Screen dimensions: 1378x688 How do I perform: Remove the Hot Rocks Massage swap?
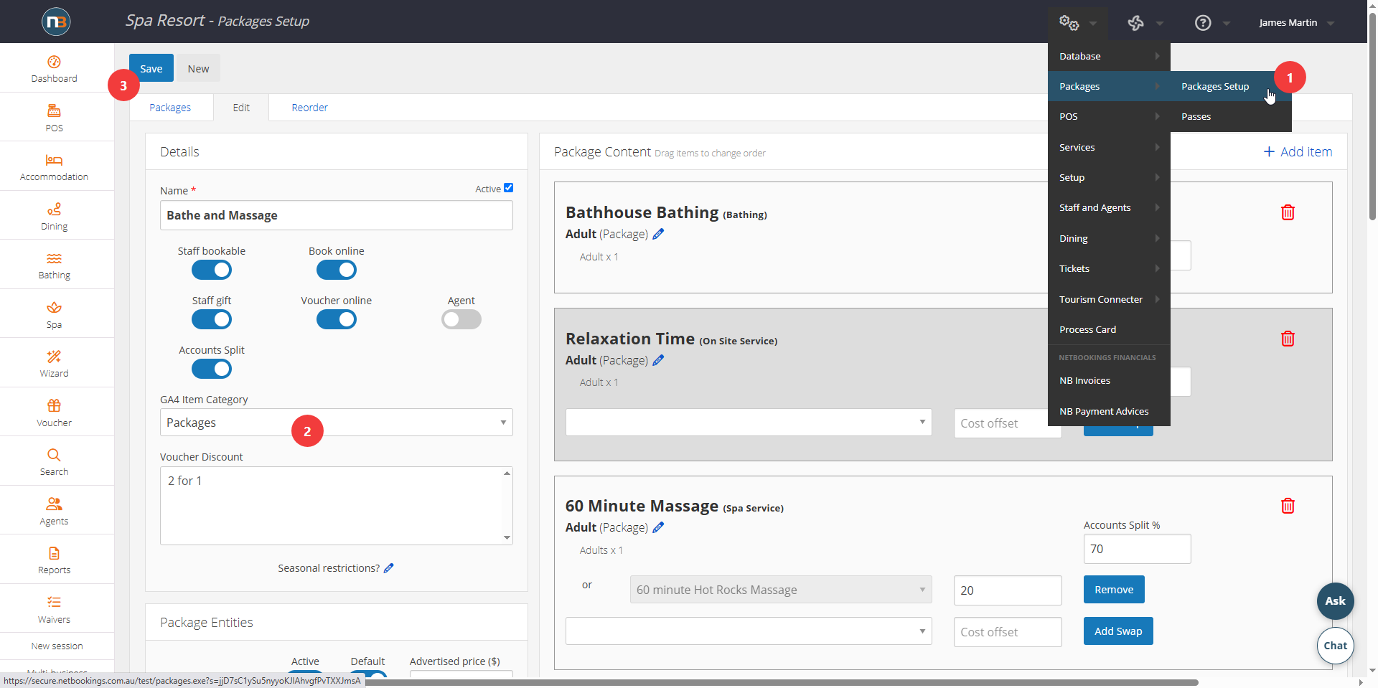click(1114, 590)
